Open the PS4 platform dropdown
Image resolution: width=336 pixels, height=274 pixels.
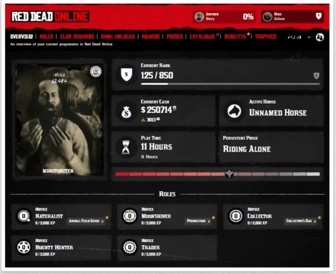[299, 37]
